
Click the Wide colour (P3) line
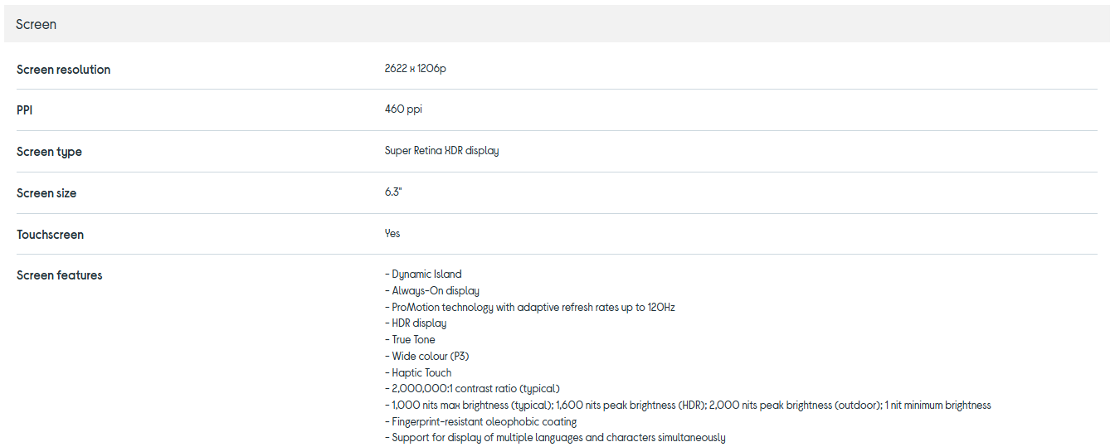coord(427,357)
